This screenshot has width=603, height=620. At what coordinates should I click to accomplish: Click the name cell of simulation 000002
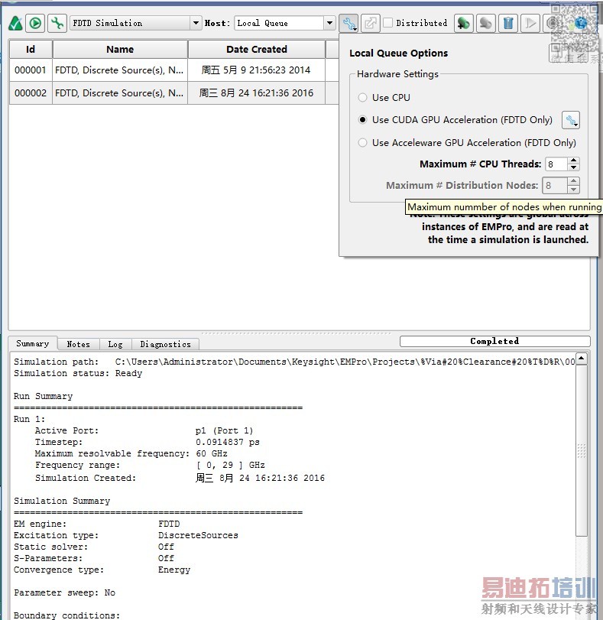click(120, 93)
